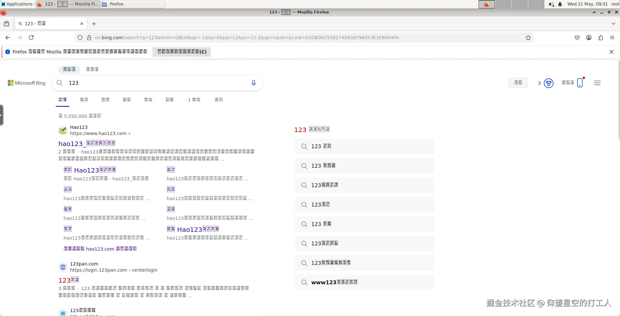Screen dimensions: 620x316
Task: Open the Firefox application hamburger menu
Action: pos(612,38)
